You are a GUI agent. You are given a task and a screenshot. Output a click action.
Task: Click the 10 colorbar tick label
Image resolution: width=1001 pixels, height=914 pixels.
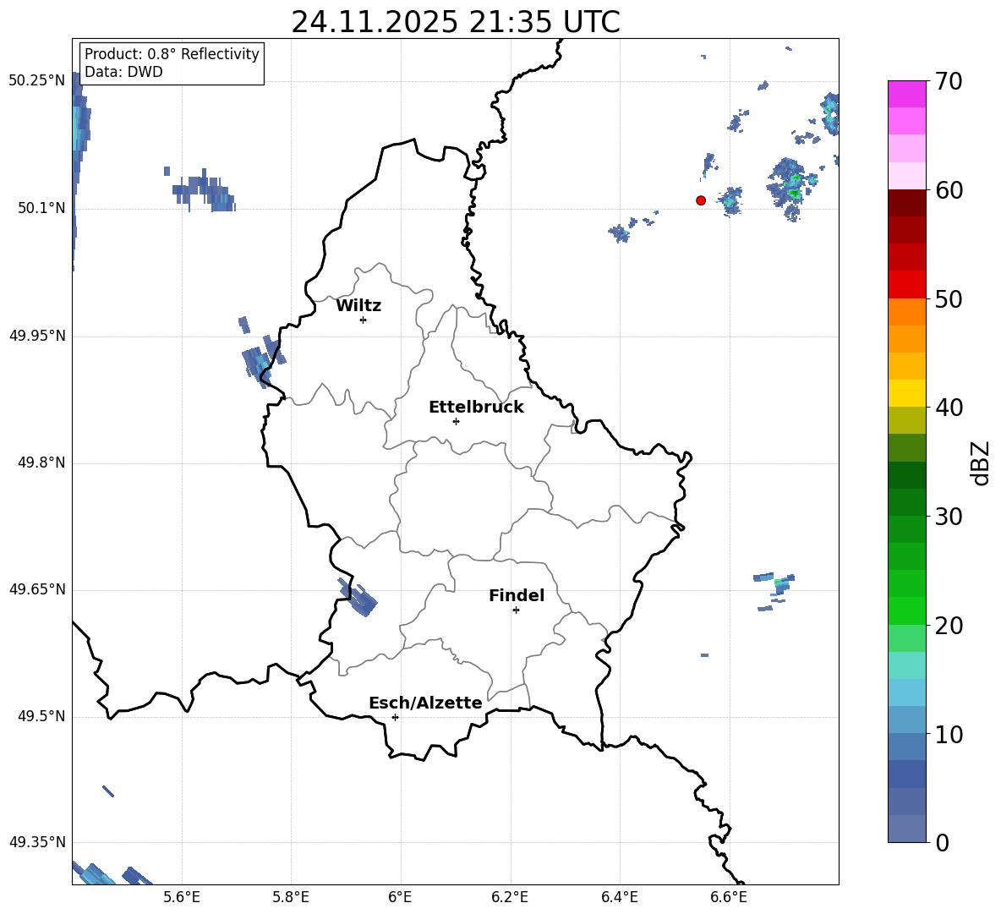(949, 734)
